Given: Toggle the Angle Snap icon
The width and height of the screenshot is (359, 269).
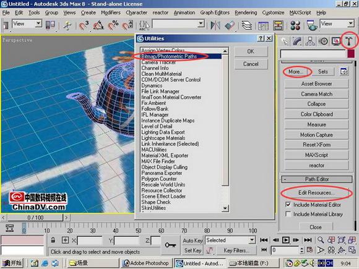Looking at the screenshot, I should [x=98, y=25].
